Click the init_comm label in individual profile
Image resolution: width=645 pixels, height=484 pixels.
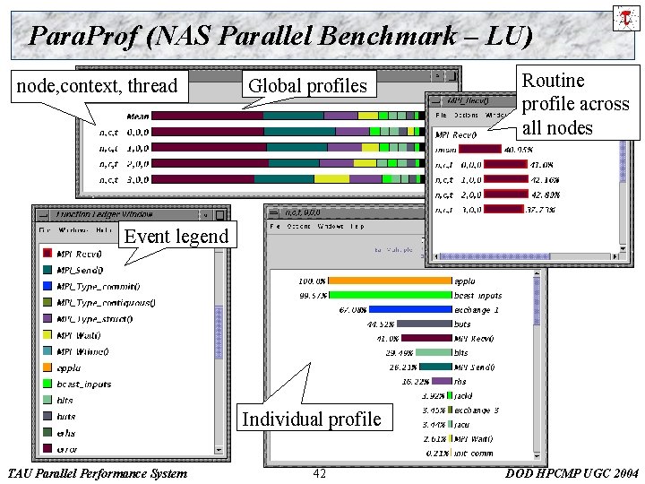474,454
